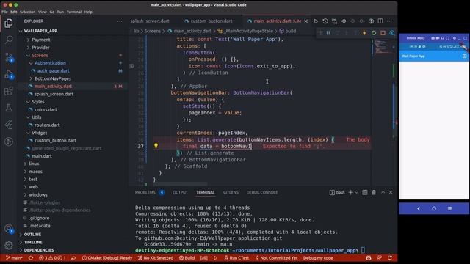This screenshot has width=470, height=264.
Task: Close the main_activity.dart tab
Action: (x=305, y=21)
